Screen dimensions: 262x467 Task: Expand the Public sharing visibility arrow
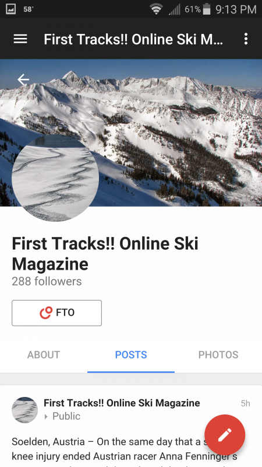pyautogui.click(x=46, y=417)
